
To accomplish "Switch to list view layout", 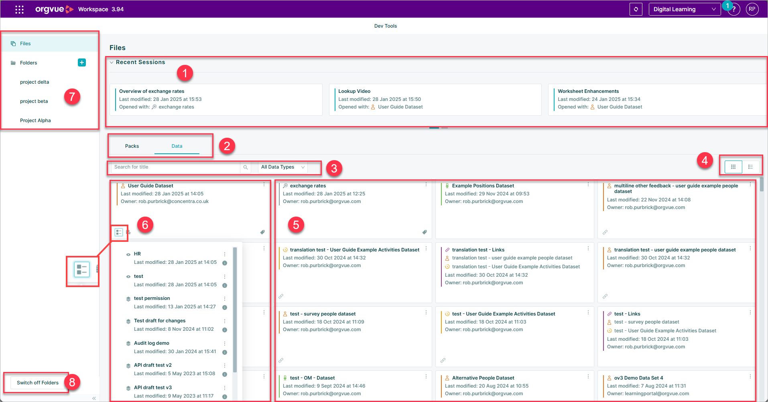I will click(750, 167).
